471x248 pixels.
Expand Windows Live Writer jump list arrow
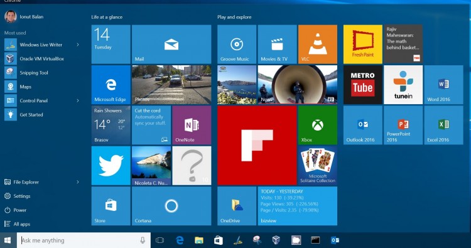[x=78, y=45]
